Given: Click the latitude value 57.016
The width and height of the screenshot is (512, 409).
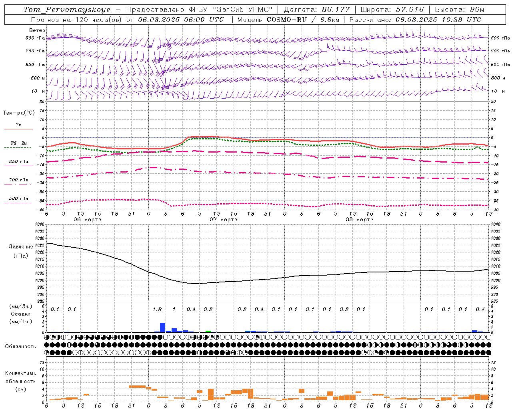Looking at the screenshot, I should click(410, 10).
